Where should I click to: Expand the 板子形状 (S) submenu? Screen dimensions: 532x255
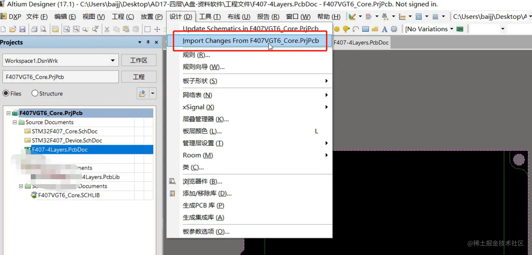326,81
